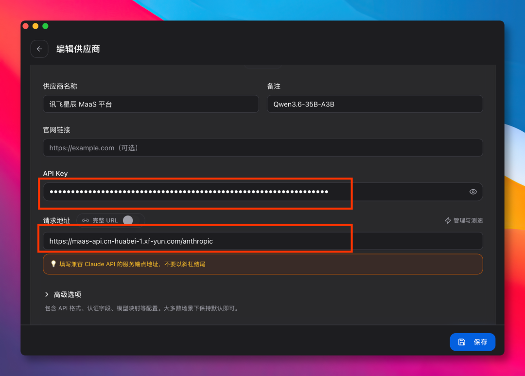Click the floppy disk icon in 保存

[x=462, y=342]
